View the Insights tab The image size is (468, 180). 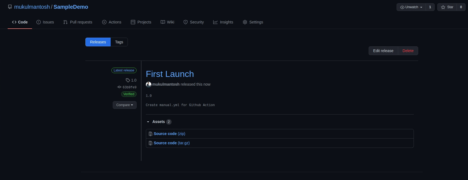click(223, 22)
